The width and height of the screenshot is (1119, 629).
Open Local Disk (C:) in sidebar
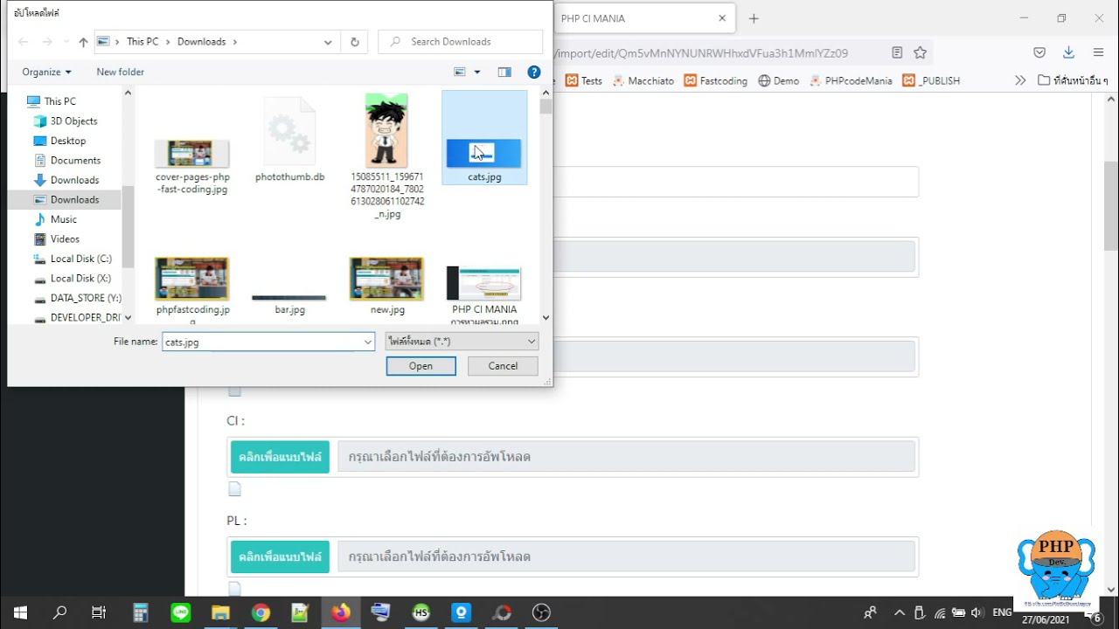(80, 259)
